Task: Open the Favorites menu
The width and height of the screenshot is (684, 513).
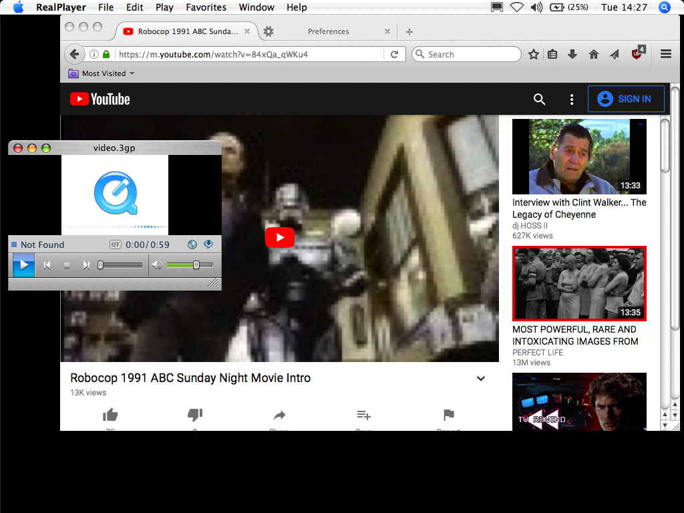Action: (206, 7)
